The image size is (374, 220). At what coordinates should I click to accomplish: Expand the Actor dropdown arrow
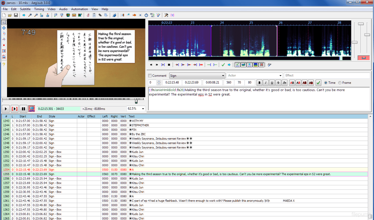[280, 76]
